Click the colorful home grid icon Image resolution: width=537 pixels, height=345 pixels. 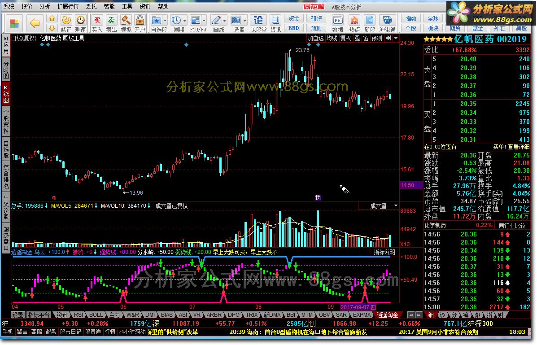pos(14,23)
